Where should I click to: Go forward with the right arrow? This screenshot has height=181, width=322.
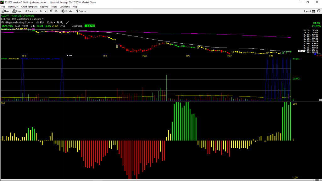click(x=41, y=11)
